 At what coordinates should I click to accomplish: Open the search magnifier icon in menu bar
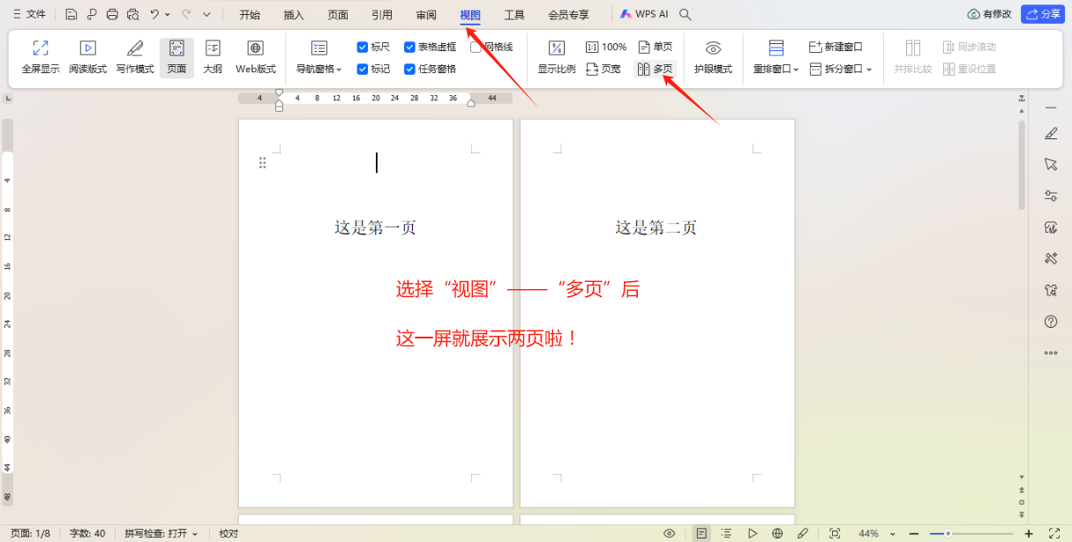pos(686,14)
